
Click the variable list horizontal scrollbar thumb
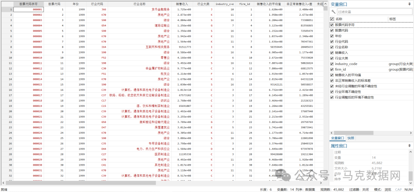(354, 133)
